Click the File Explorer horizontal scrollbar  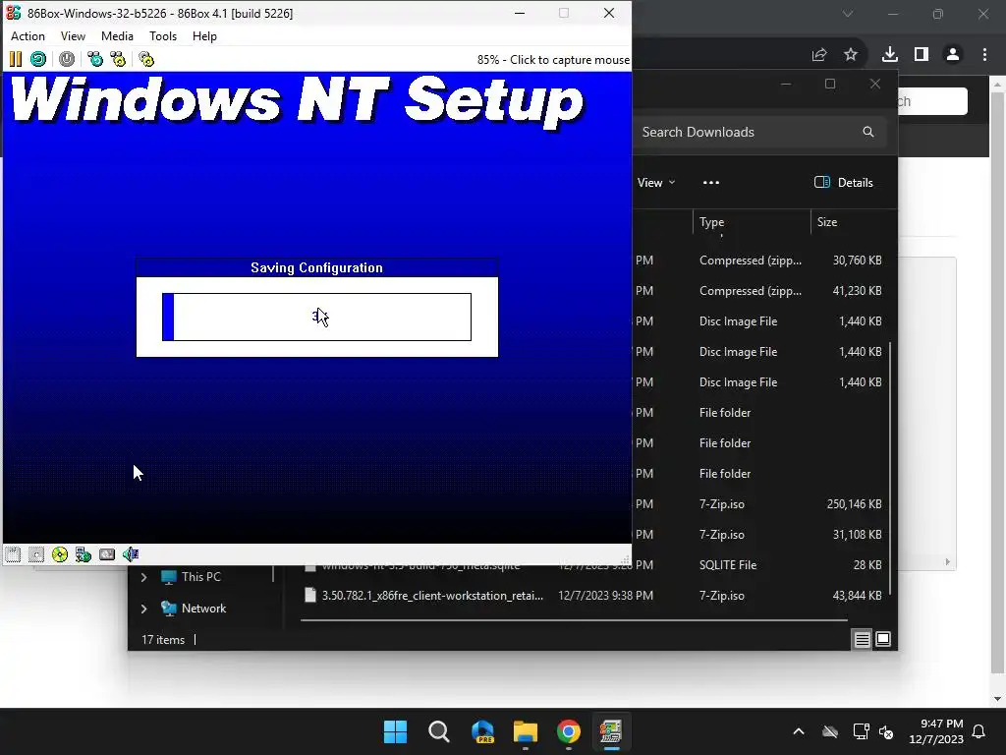coord(574,620)
